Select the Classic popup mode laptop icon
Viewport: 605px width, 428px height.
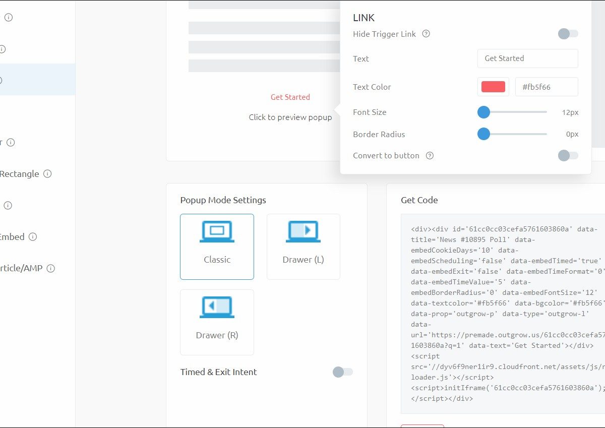pos(217,232)
